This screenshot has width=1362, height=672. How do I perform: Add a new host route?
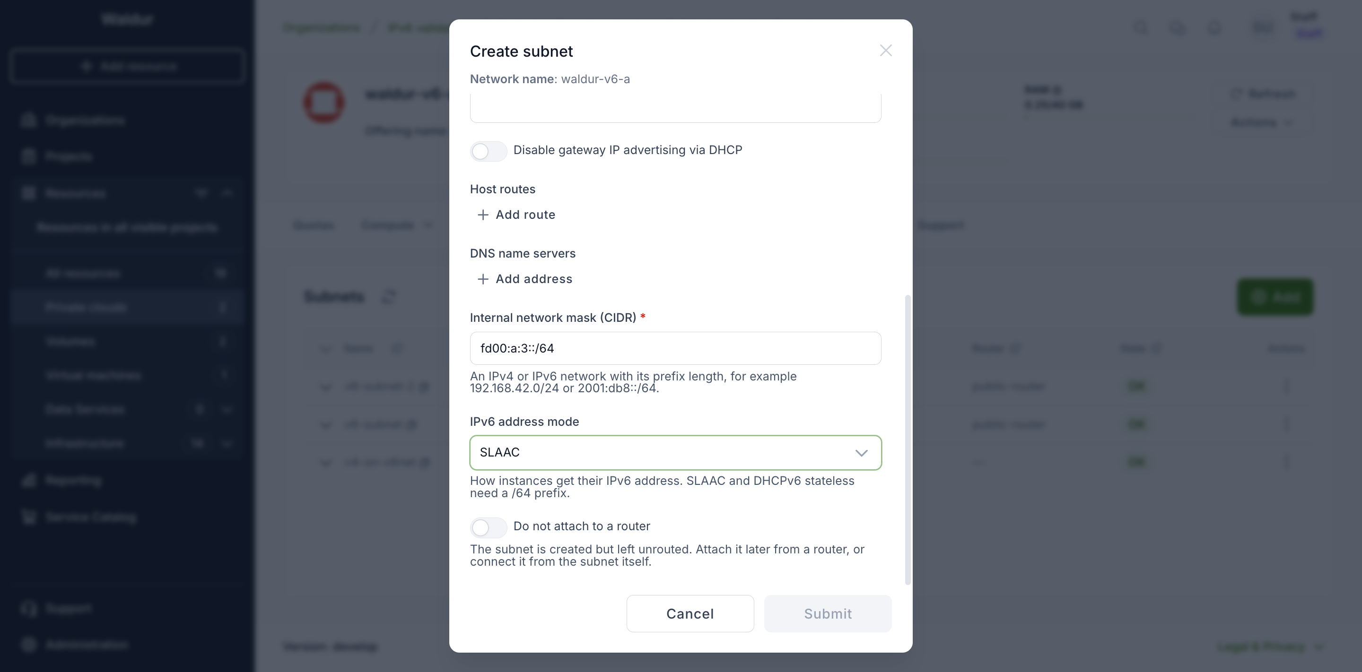coord(516,215)
